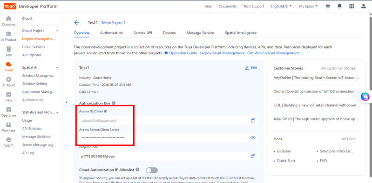Screen dimensions: 372x183
Task: Open Old Version User Management link
Action: [273, 53]
